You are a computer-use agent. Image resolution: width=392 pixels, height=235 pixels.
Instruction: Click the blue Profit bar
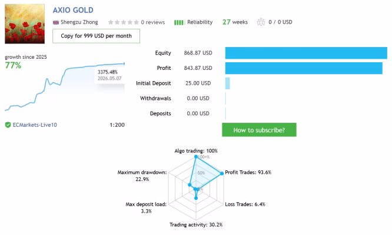304,68
